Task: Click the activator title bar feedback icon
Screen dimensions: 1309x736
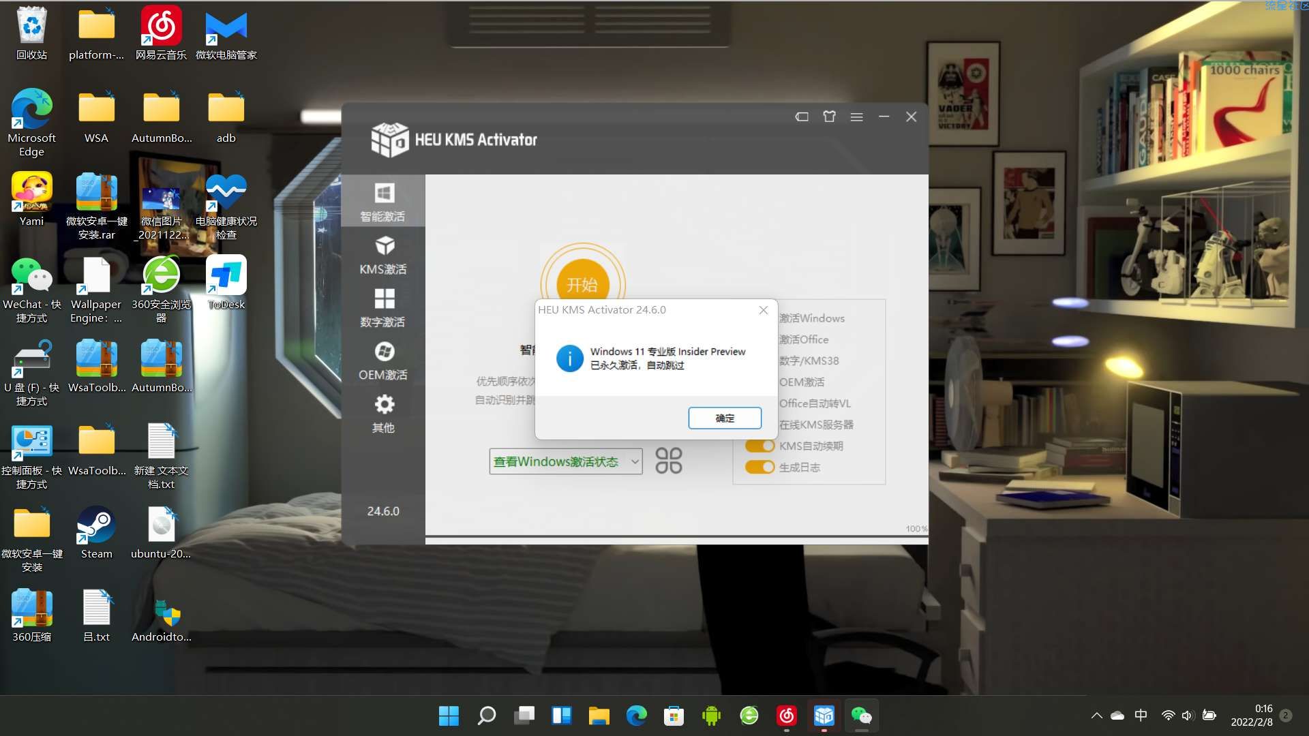Action: (x=802, y=117)
